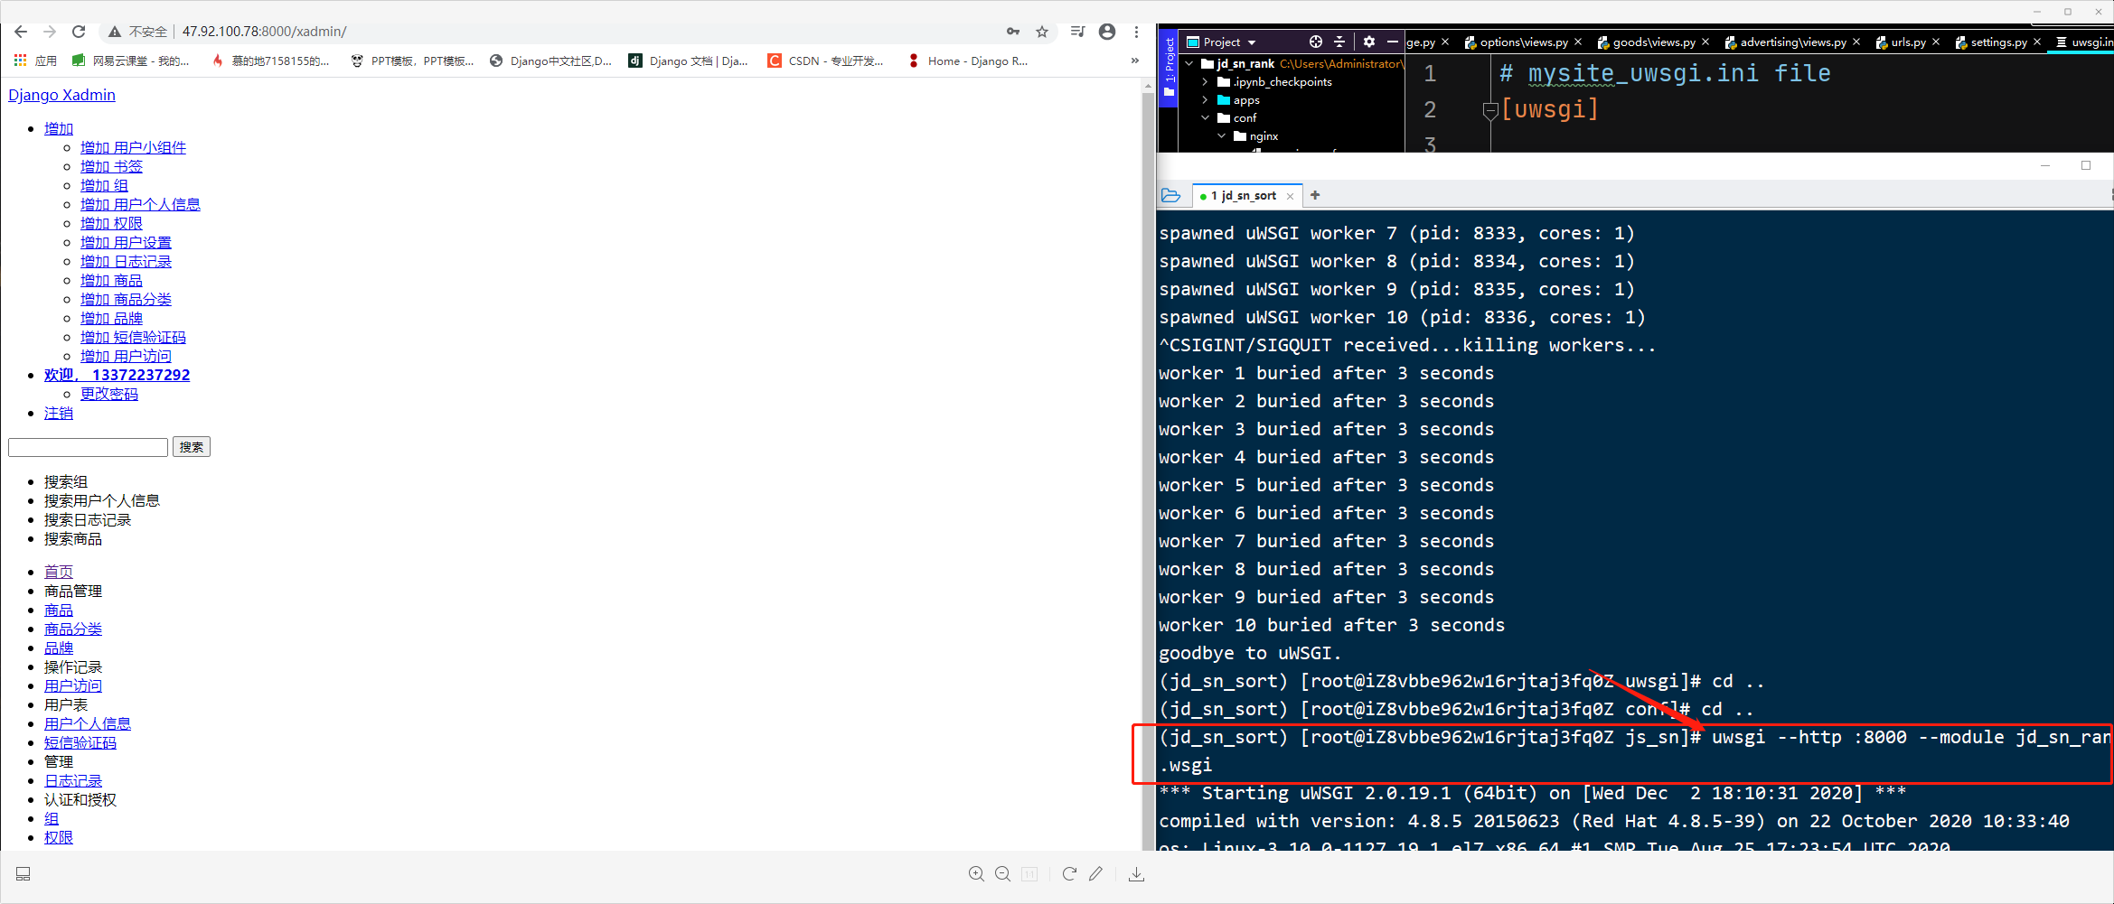The width and height of the screenshot is (2114, 904).
Task: Click the 搜索 search button
Action: pyautogui.click(x=191, y=447)
